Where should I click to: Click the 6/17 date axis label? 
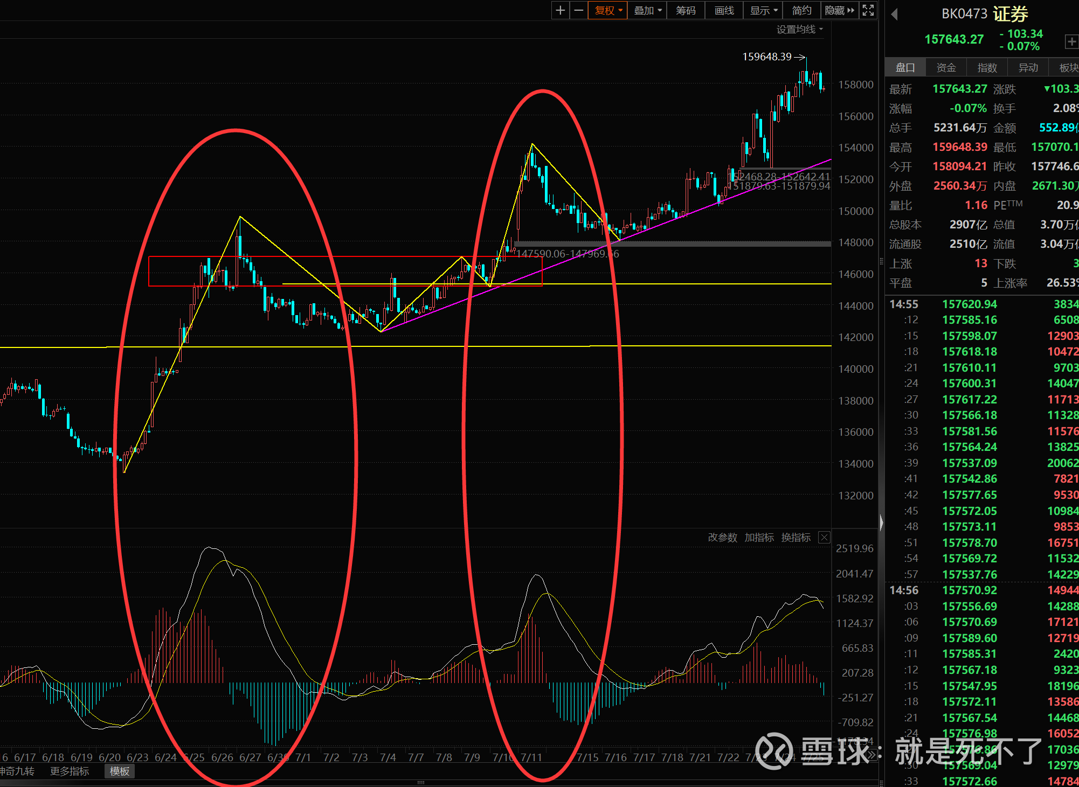(25, 757)
